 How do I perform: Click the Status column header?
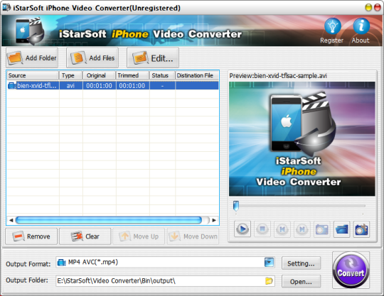[x=162, y=75]
